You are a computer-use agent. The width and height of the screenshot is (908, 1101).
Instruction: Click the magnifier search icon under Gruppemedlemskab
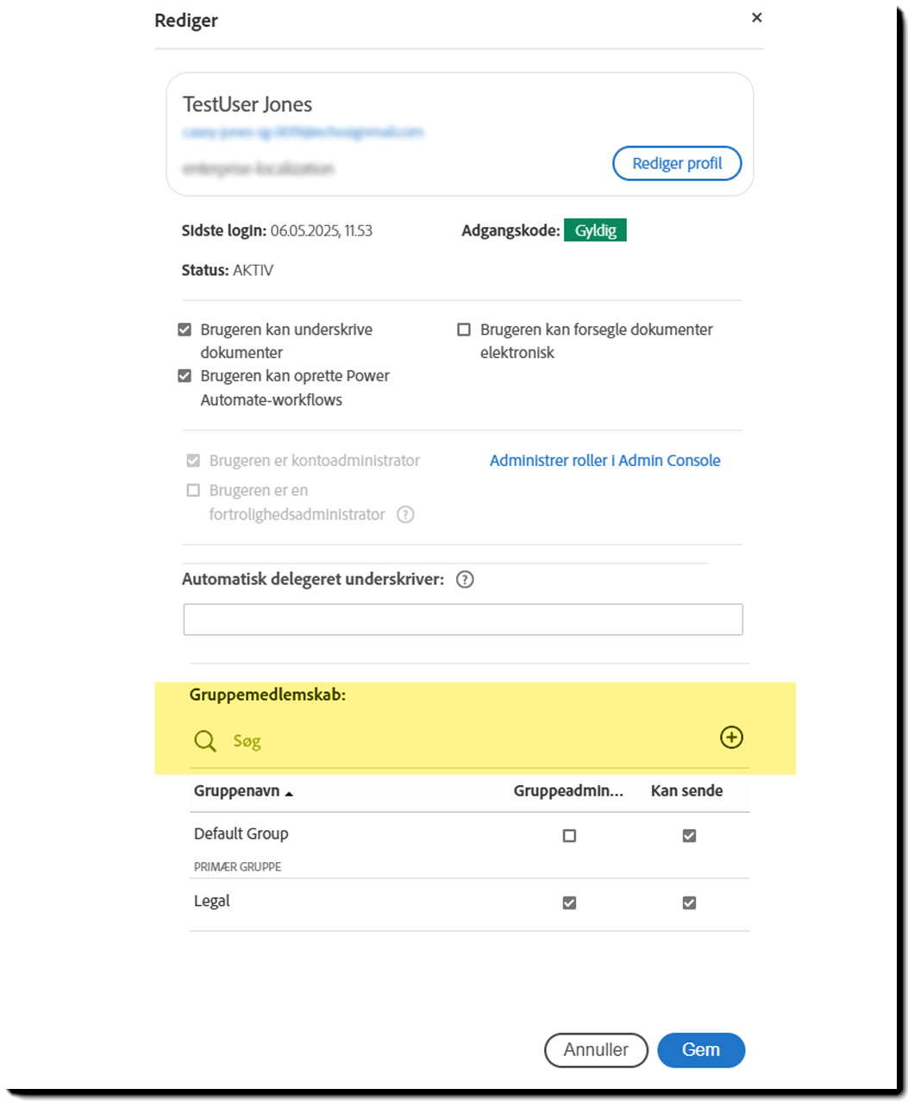tap(205, 741)
